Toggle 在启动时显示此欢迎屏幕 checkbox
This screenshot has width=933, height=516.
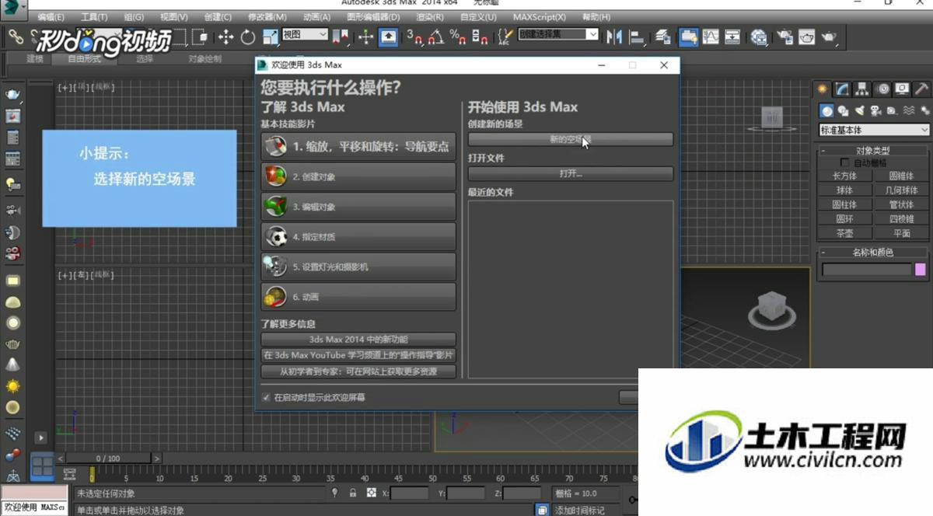click(x=266, y=397)
